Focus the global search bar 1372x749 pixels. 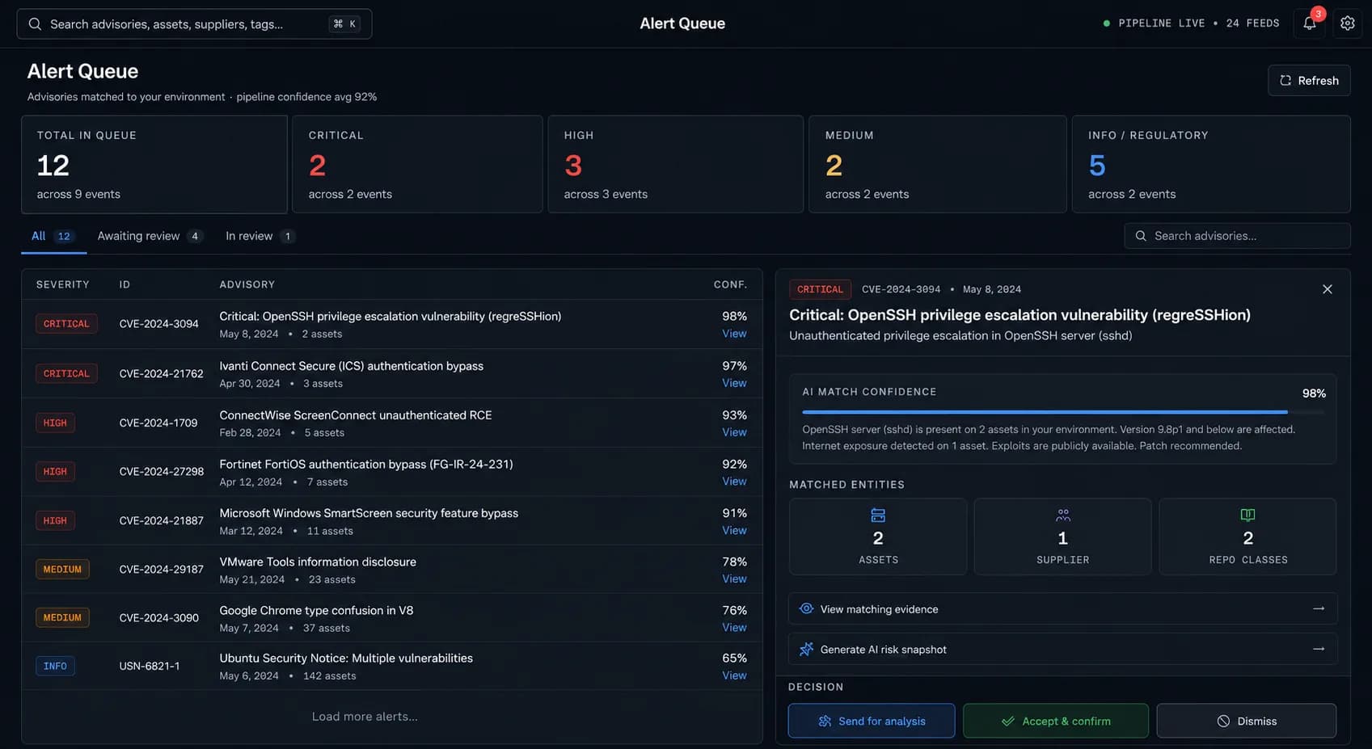pos(194,24)
